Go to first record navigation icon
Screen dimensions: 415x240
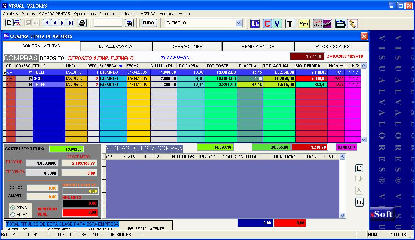click(47, 23)
